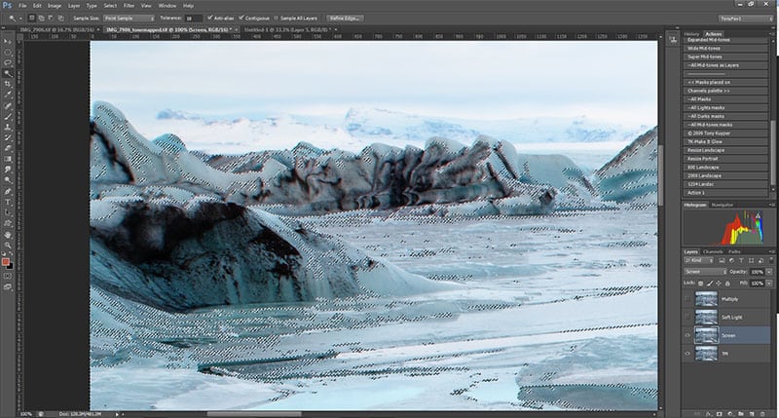Open the Sample Size dropdown
This screenshot has width=779, height=418.
click(x=130, y=18)
